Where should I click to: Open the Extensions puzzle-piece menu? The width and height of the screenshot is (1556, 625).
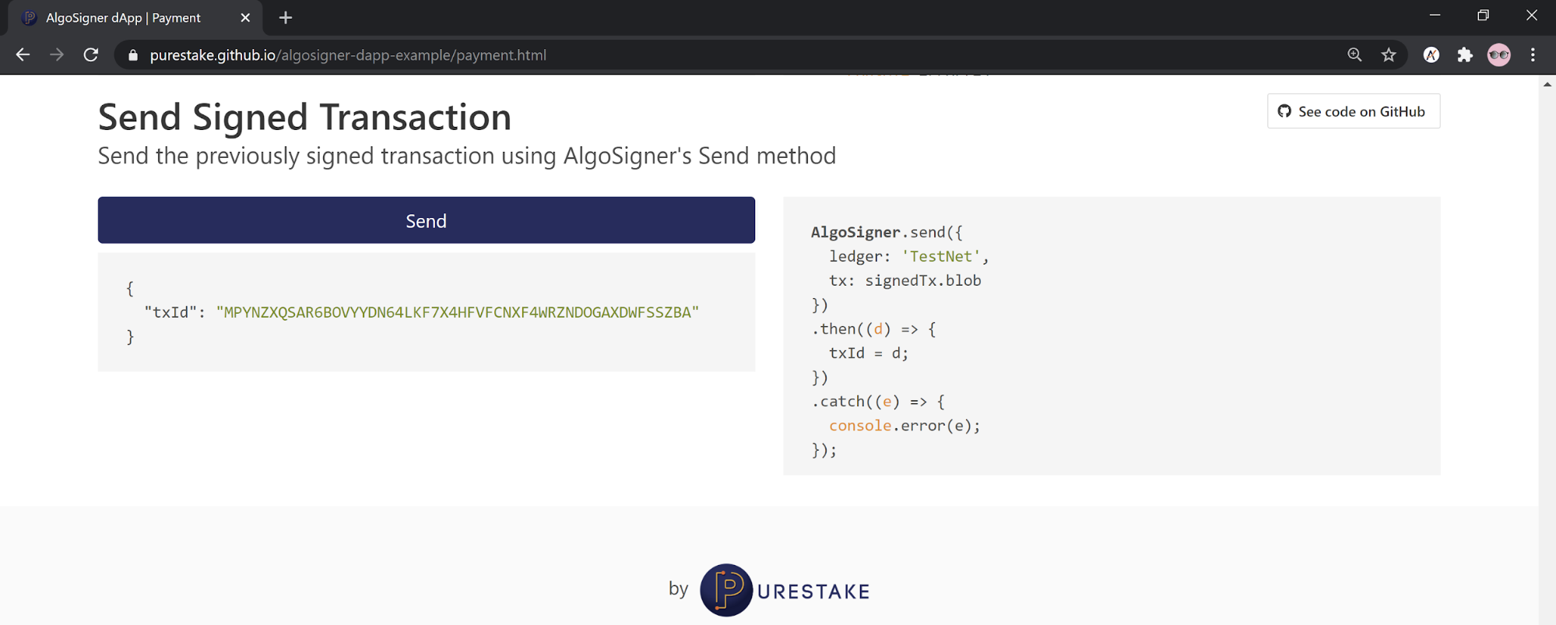click(1465, 54)
